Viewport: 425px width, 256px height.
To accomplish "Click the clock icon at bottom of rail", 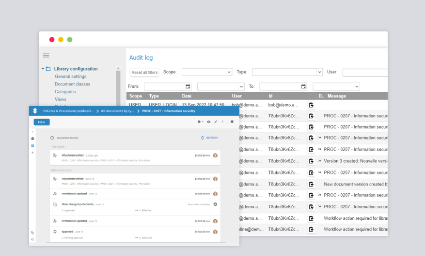I will point(32,240).
